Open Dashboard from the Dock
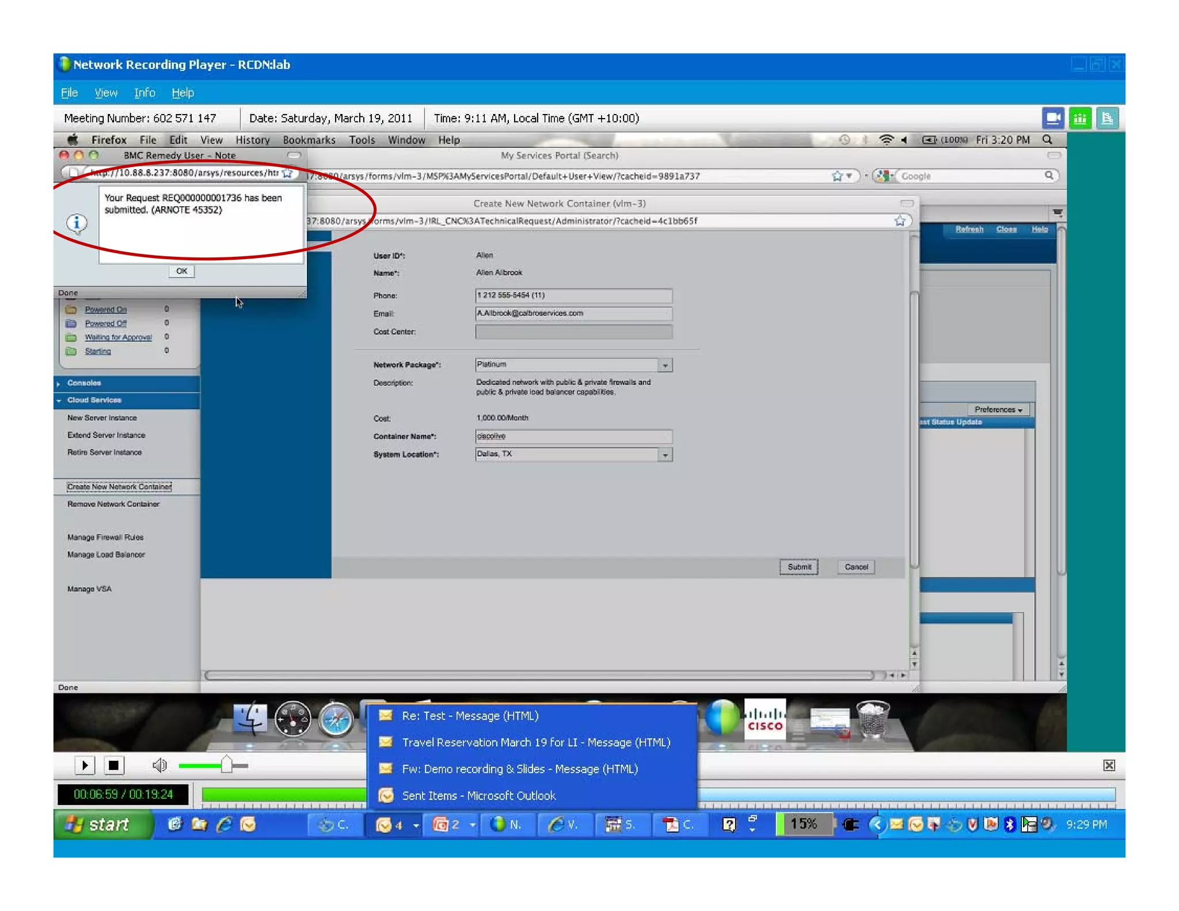 (x=292, y=719)
